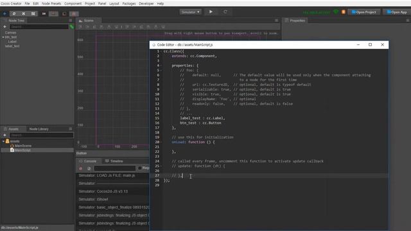
Task: Open the Layout menu
Action: 114,4
